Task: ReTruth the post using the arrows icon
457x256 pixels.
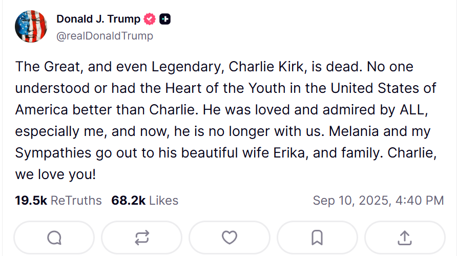Action: [142, 238]
